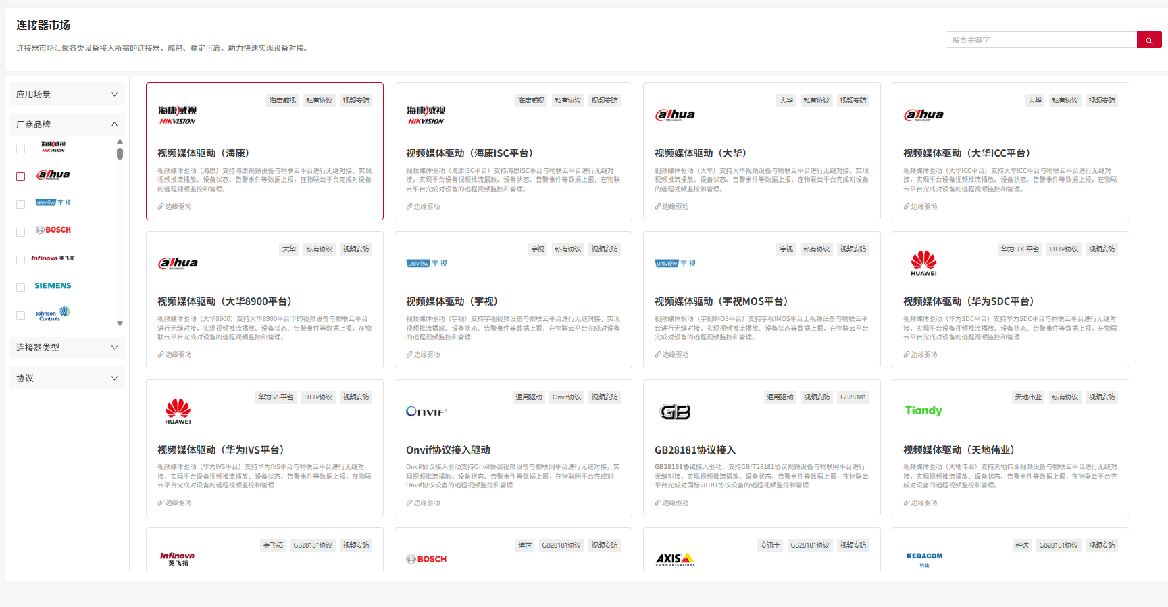Enable the Uniview brand filter checkbox
The image size is (1168, 607).
20,204
